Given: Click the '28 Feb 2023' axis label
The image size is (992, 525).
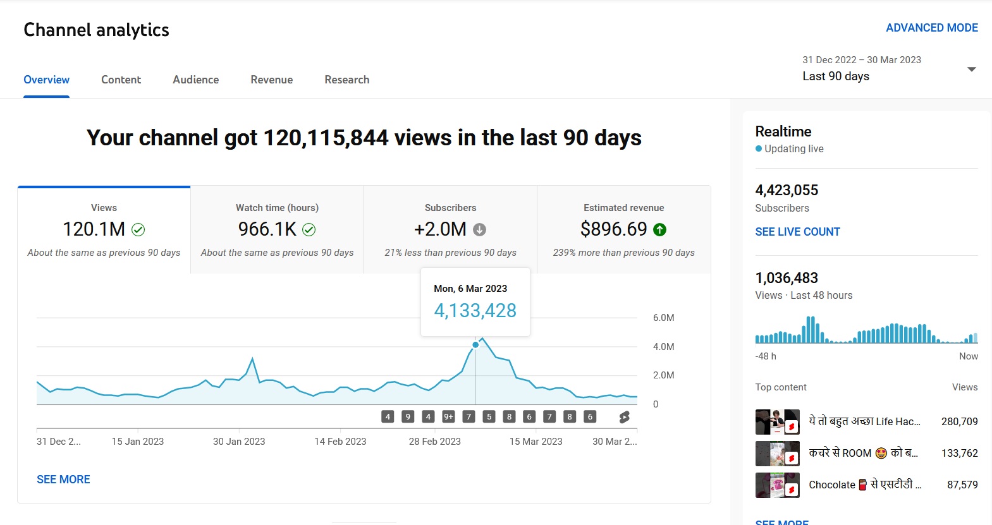Looking at the screenshot, I should [434, 442].
